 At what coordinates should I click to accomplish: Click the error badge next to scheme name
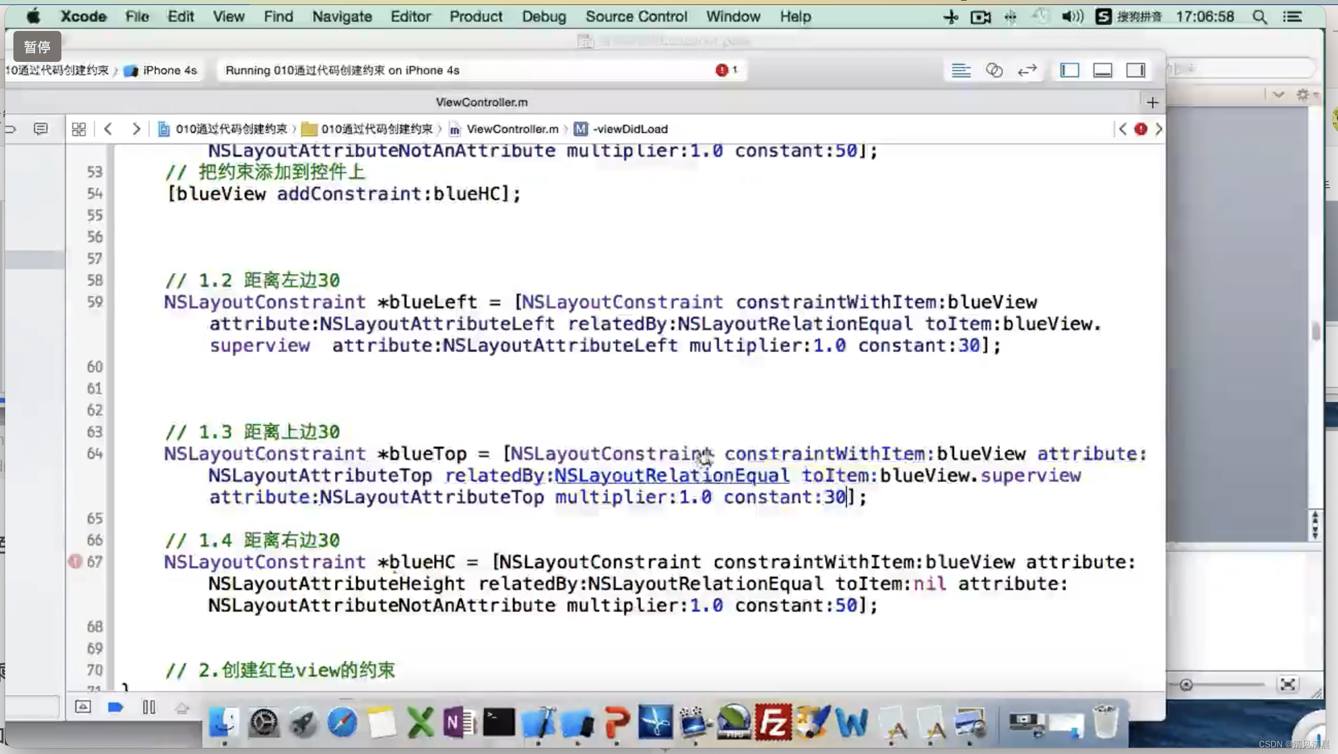(722, 69)
